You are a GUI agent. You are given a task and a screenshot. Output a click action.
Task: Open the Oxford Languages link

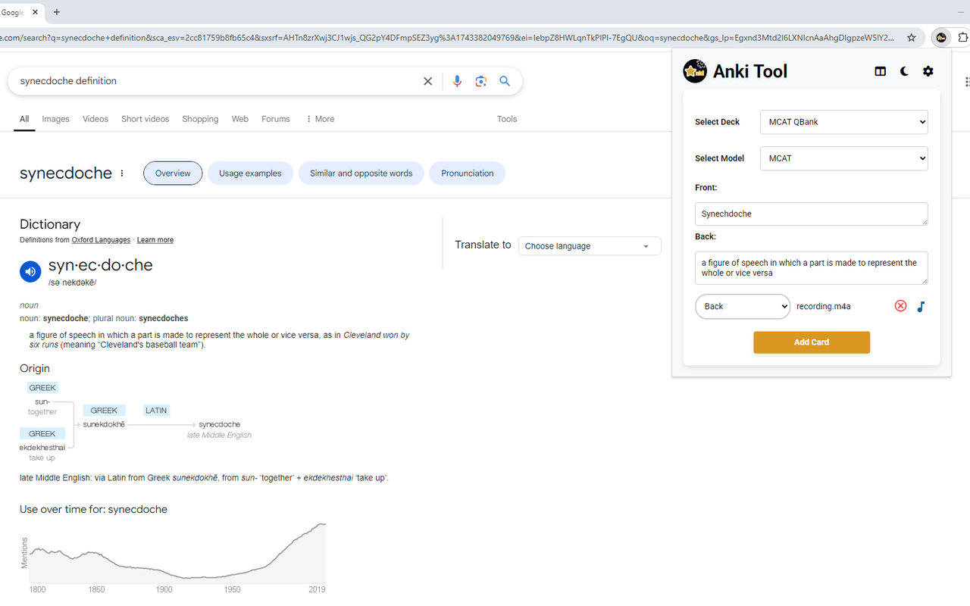point(101,239)
